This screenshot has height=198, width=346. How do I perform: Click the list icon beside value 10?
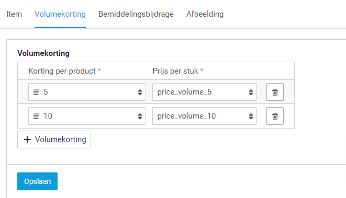coord(36,116)
